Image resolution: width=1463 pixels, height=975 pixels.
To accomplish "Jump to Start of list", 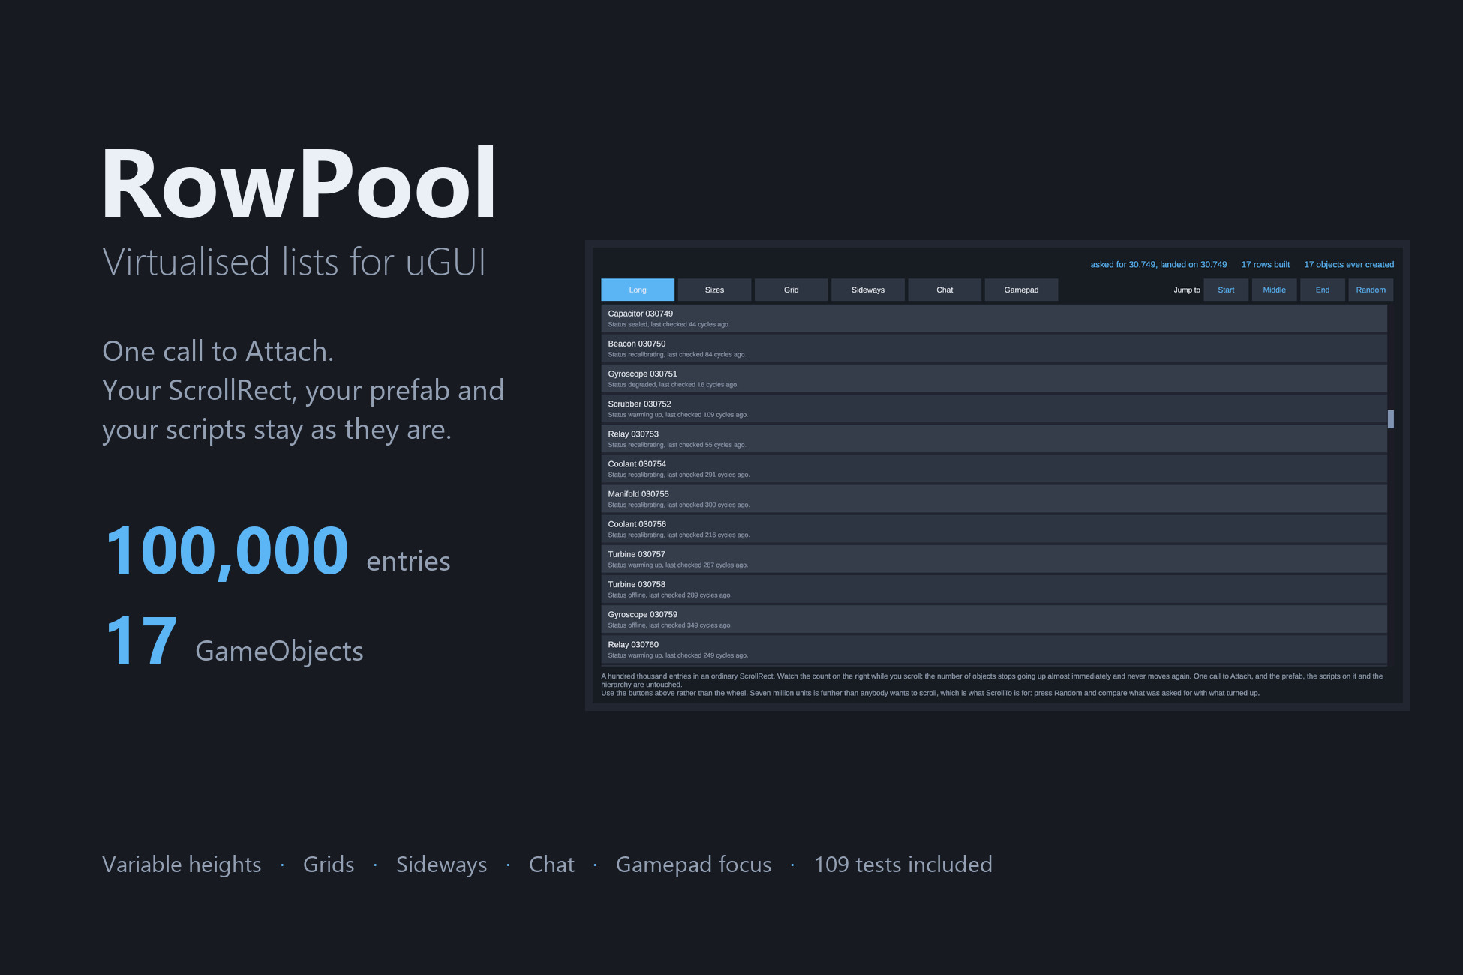I will coord(1226,289).
